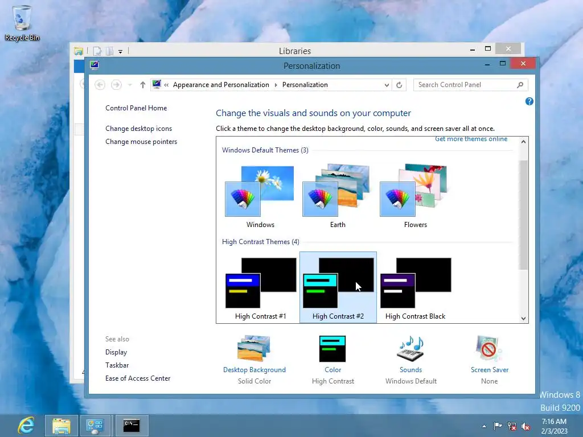Open Command Prompt from taskbar

pyautogui.click(x=132, y=426)
